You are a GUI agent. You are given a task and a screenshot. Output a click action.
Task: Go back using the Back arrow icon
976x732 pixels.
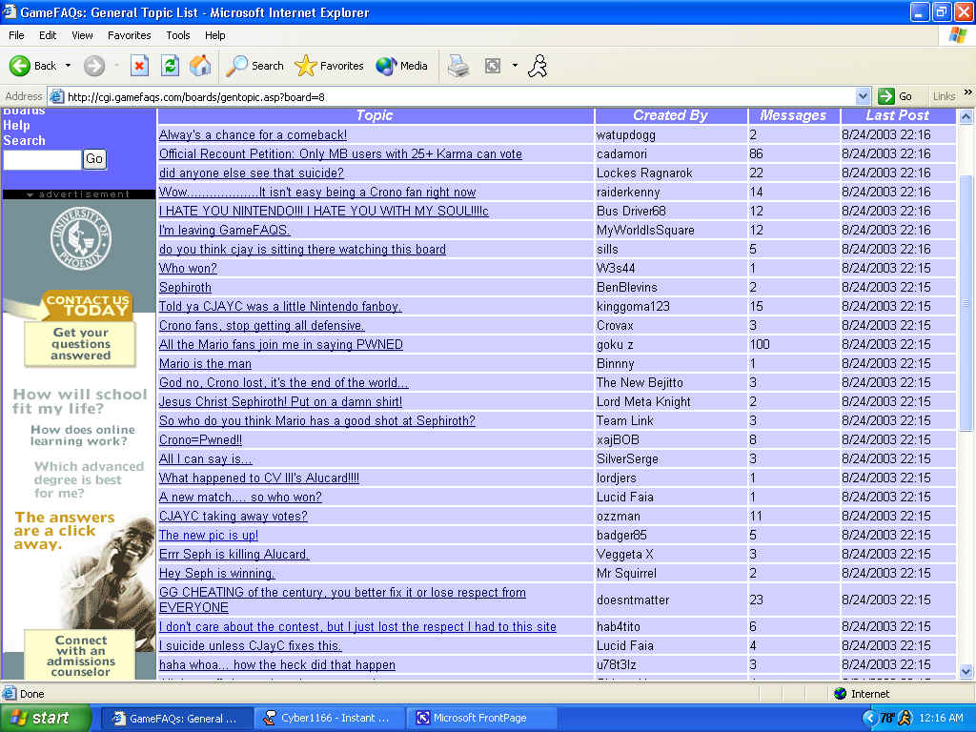tap(20, 66)
